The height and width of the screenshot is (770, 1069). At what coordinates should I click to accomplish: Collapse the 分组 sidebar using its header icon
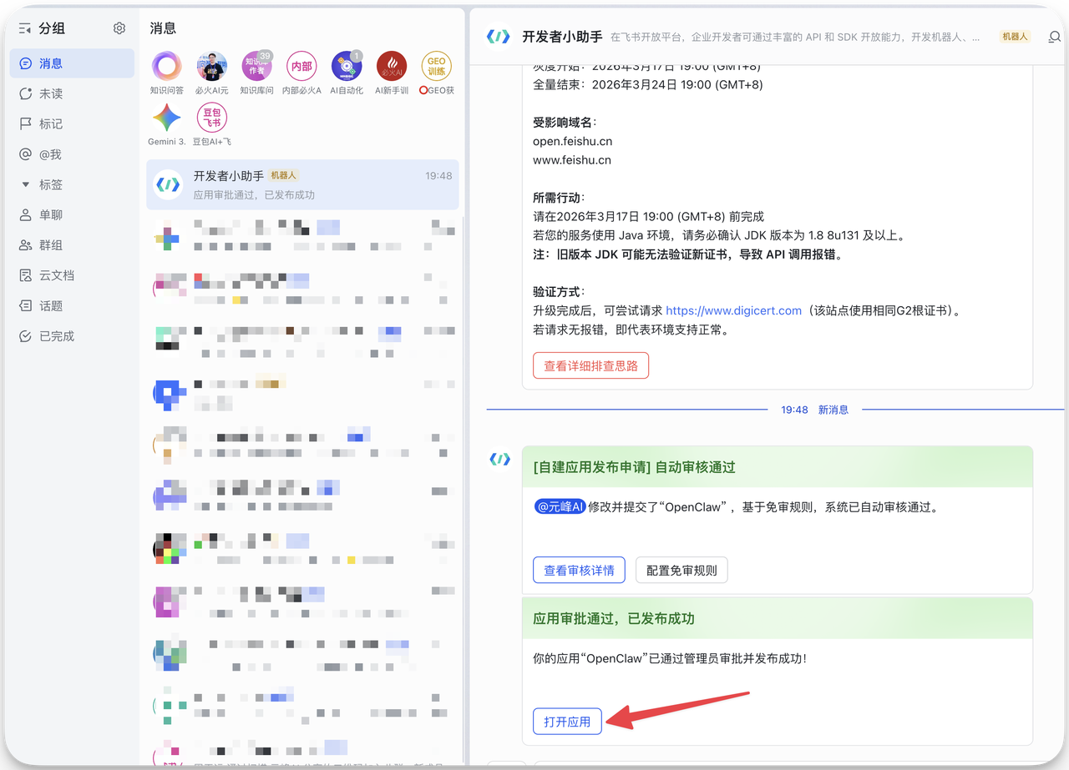pyautogui.click(x=25, y=28)
